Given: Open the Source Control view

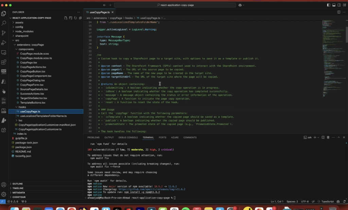Looking at the screenshot, I should pos(4,33).
